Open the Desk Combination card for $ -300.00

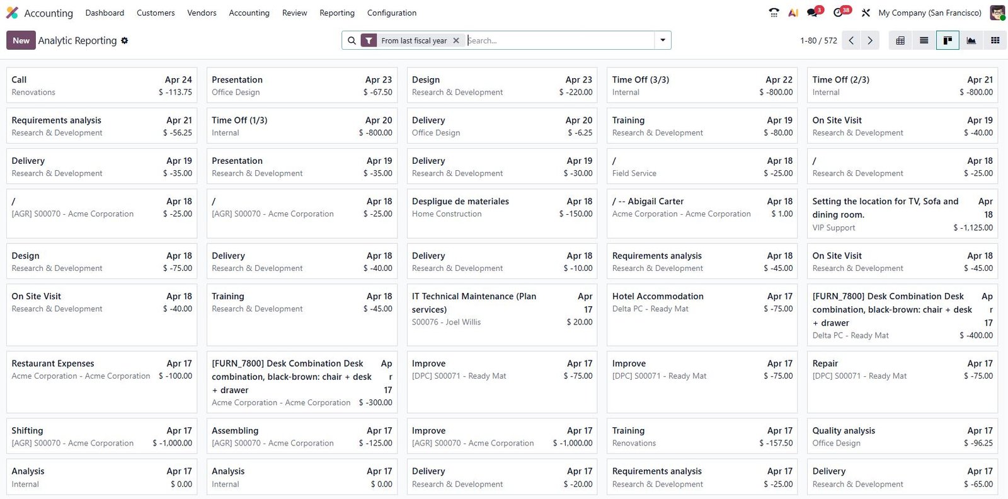tap(302, 382)
